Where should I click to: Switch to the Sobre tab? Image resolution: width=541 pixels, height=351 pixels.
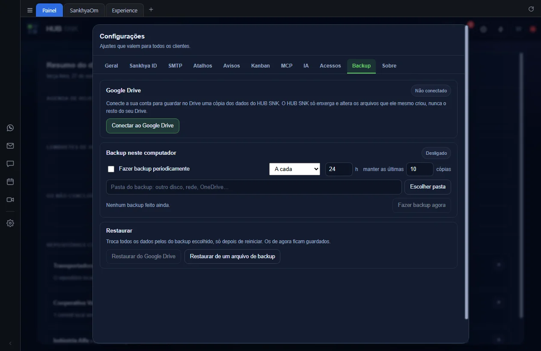click(389, 66)
